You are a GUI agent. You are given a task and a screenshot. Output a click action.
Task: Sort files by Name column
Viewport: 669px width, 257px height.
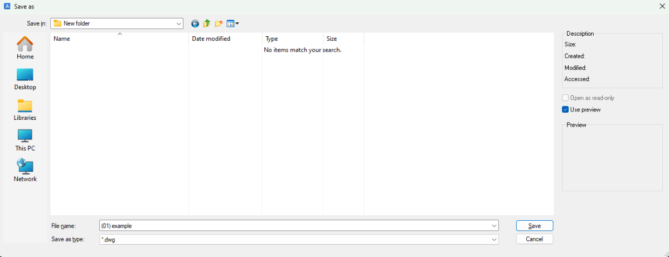tap(120, 39)
